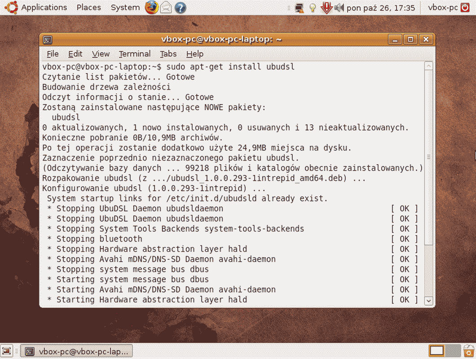Close the terminal window
The width and height of the screenshot is (476, 359).
pyautogui.click(x=426, y=39)
